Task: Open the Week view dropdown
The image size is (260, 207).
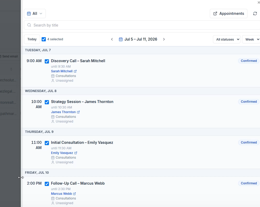Action: (251, 40)
